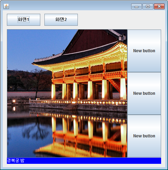This screenshot has width=168, height=170.
Task: Maximize the Java application window
Action: click(x=148, y=7)
